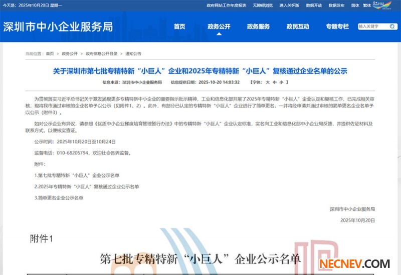Open the 政务公开 navigation tab
This screenshot has height=275, width=401.
coord(219,26)
